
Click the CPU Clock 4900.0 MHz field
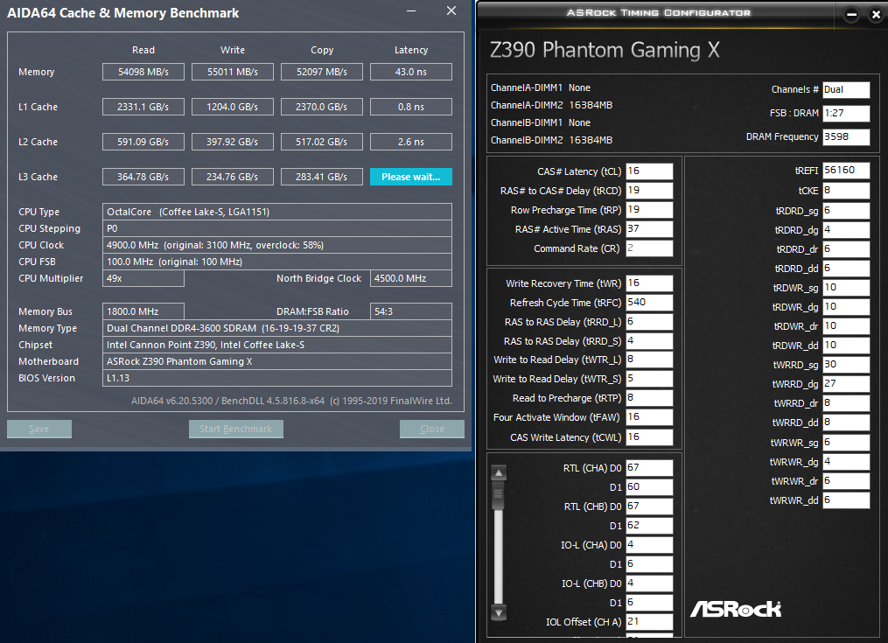(x=277, y=245)
